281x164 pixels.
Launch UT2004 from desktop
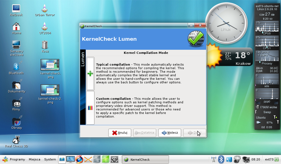coord(45,28)
